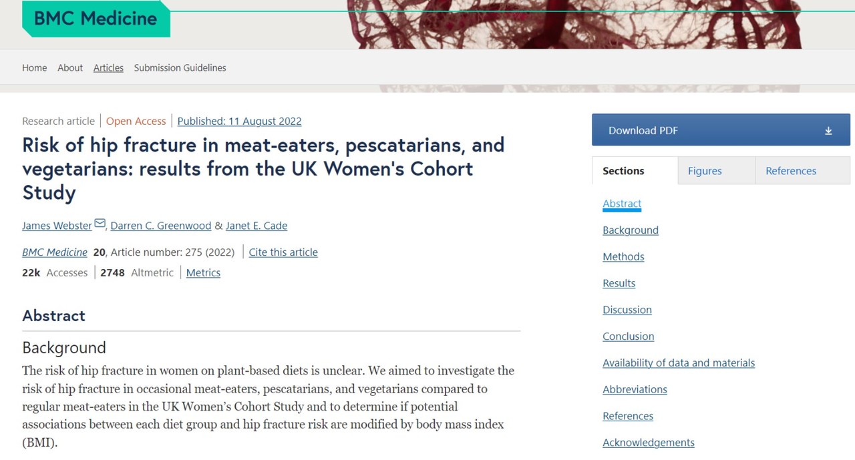This screenshot has height=460, width=855.
Task: Open author Janet E. Cade's details
Action: pyautogui.click(x=256, y=226)
